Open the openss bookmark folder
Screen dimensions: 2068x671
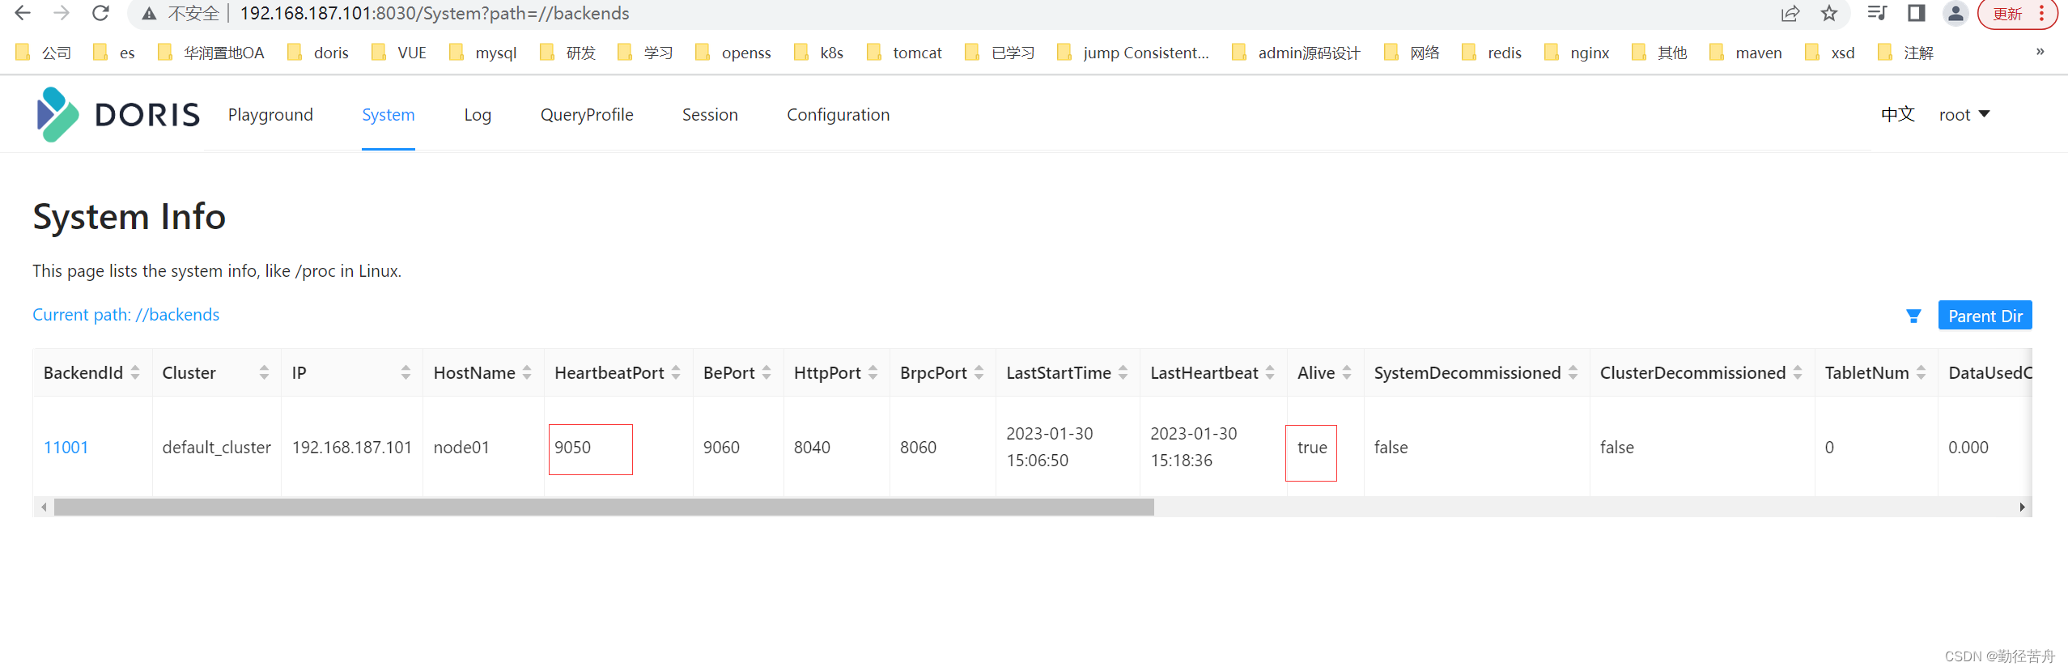tap(733, 53)
